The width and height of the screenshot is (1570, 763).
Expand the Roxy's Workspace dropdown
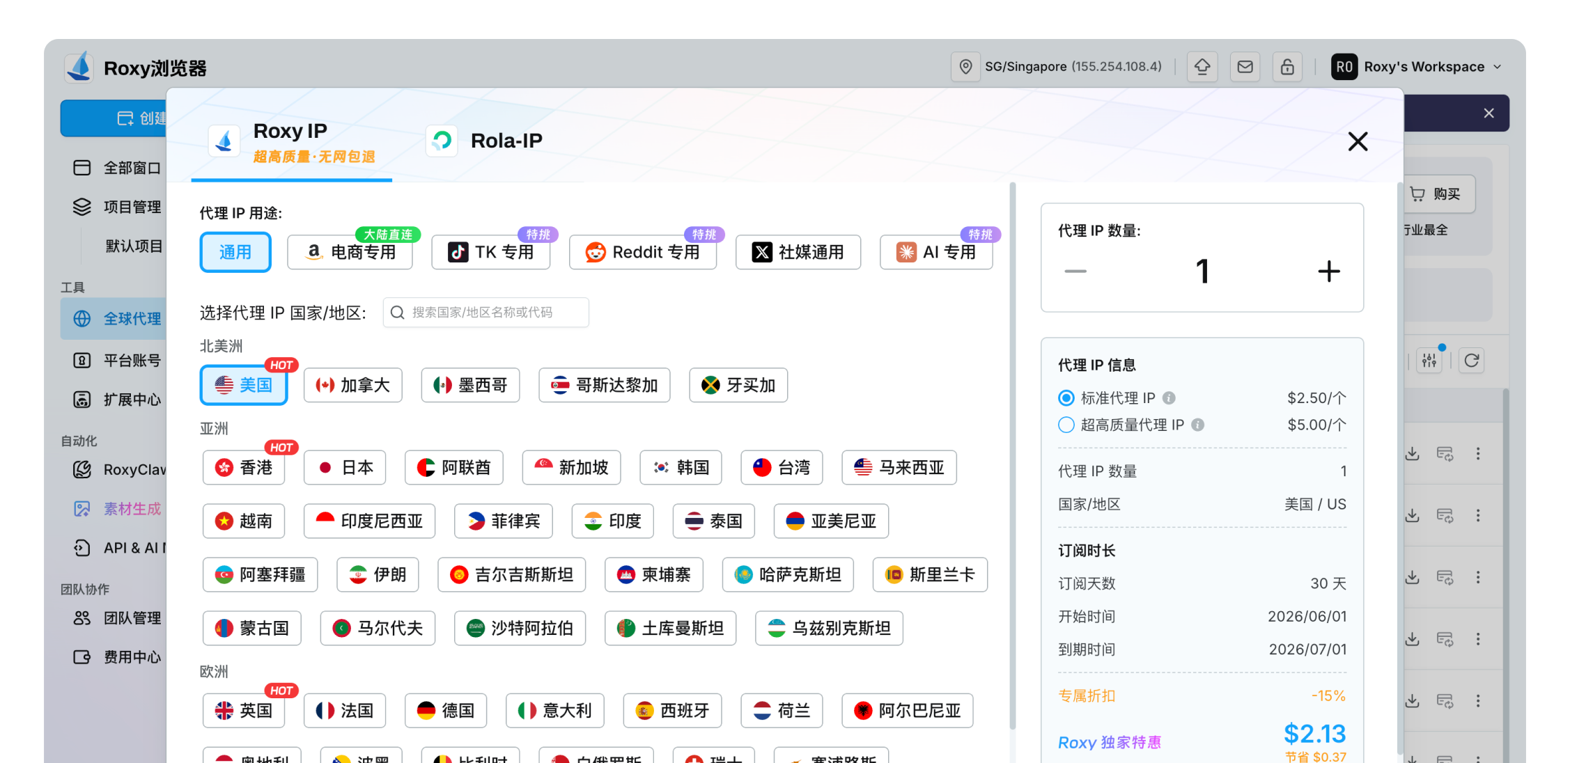pos(1498,67)
